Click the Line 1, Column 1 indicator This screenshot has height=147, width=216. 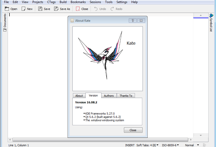click(19, 145)
